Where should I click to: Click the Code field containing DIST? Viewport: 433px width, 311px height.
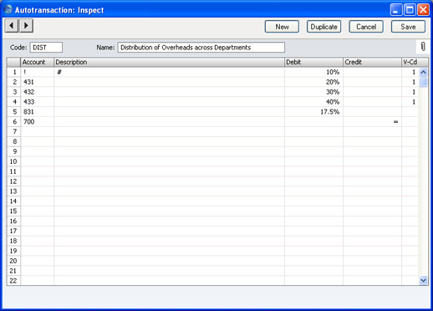46,48
